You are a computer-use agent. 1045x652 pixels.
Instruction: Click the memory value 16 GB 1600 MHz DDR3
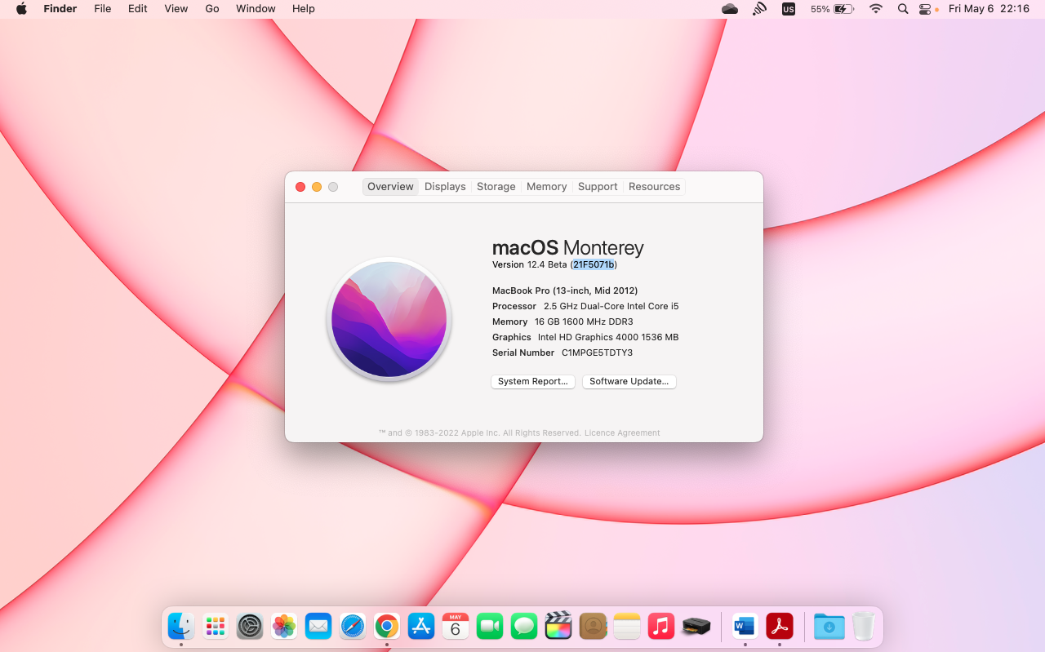(584, 322)
